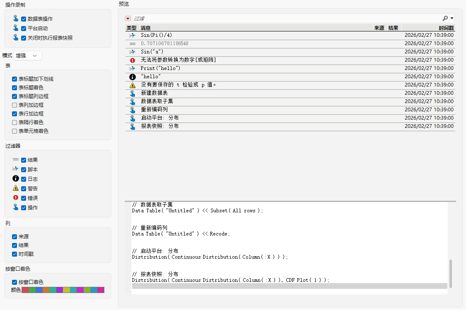
Task: Click the result filter icon in 过滤器
Action: (16, 159)
